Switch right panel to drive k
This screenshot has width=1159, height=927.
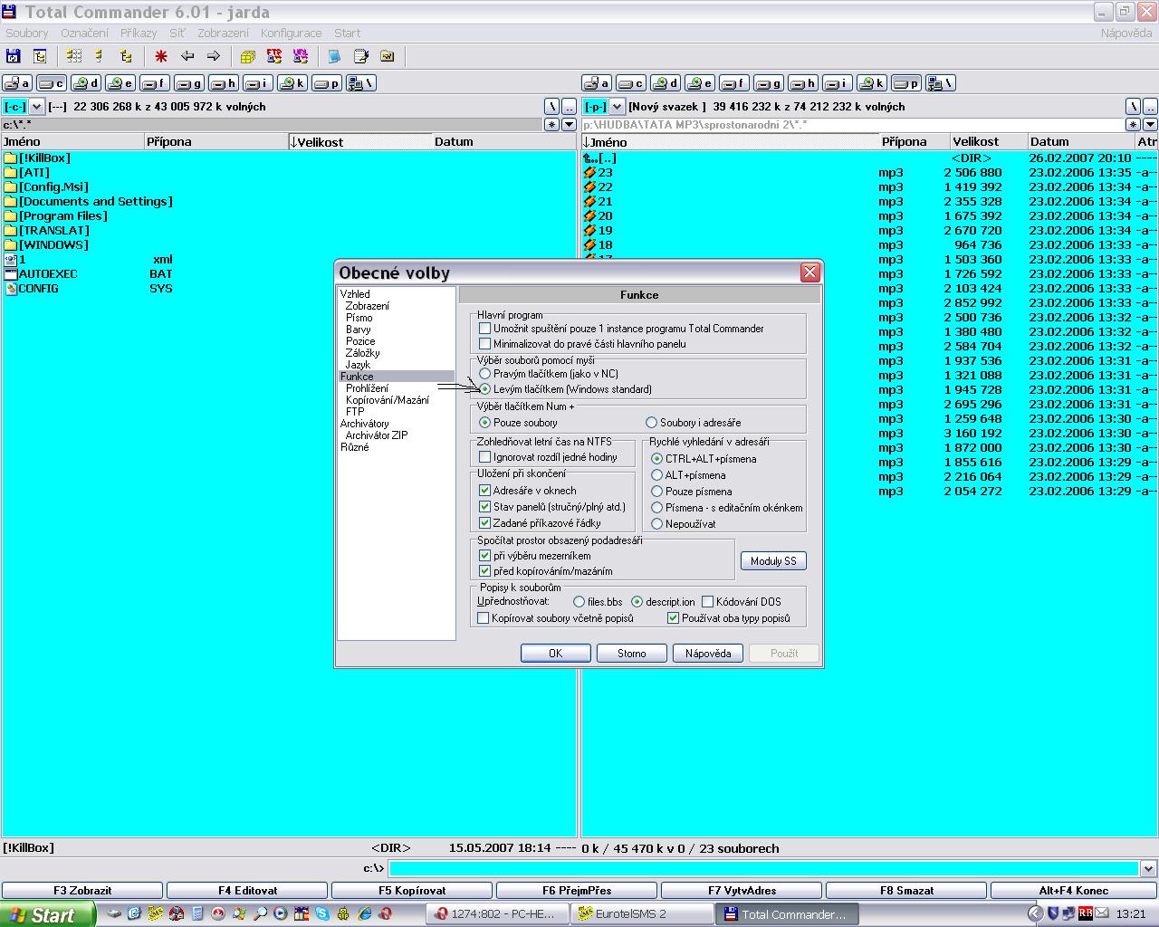pyautogui.click(x=872, y=83)
